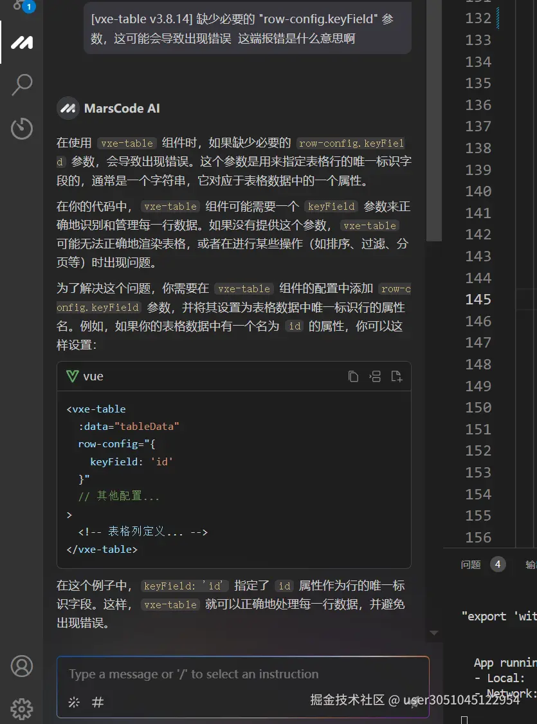Click the MarsCode AI avatar logo
The height and width of the screenshot is (724, 537).
(x=68, y=109)
